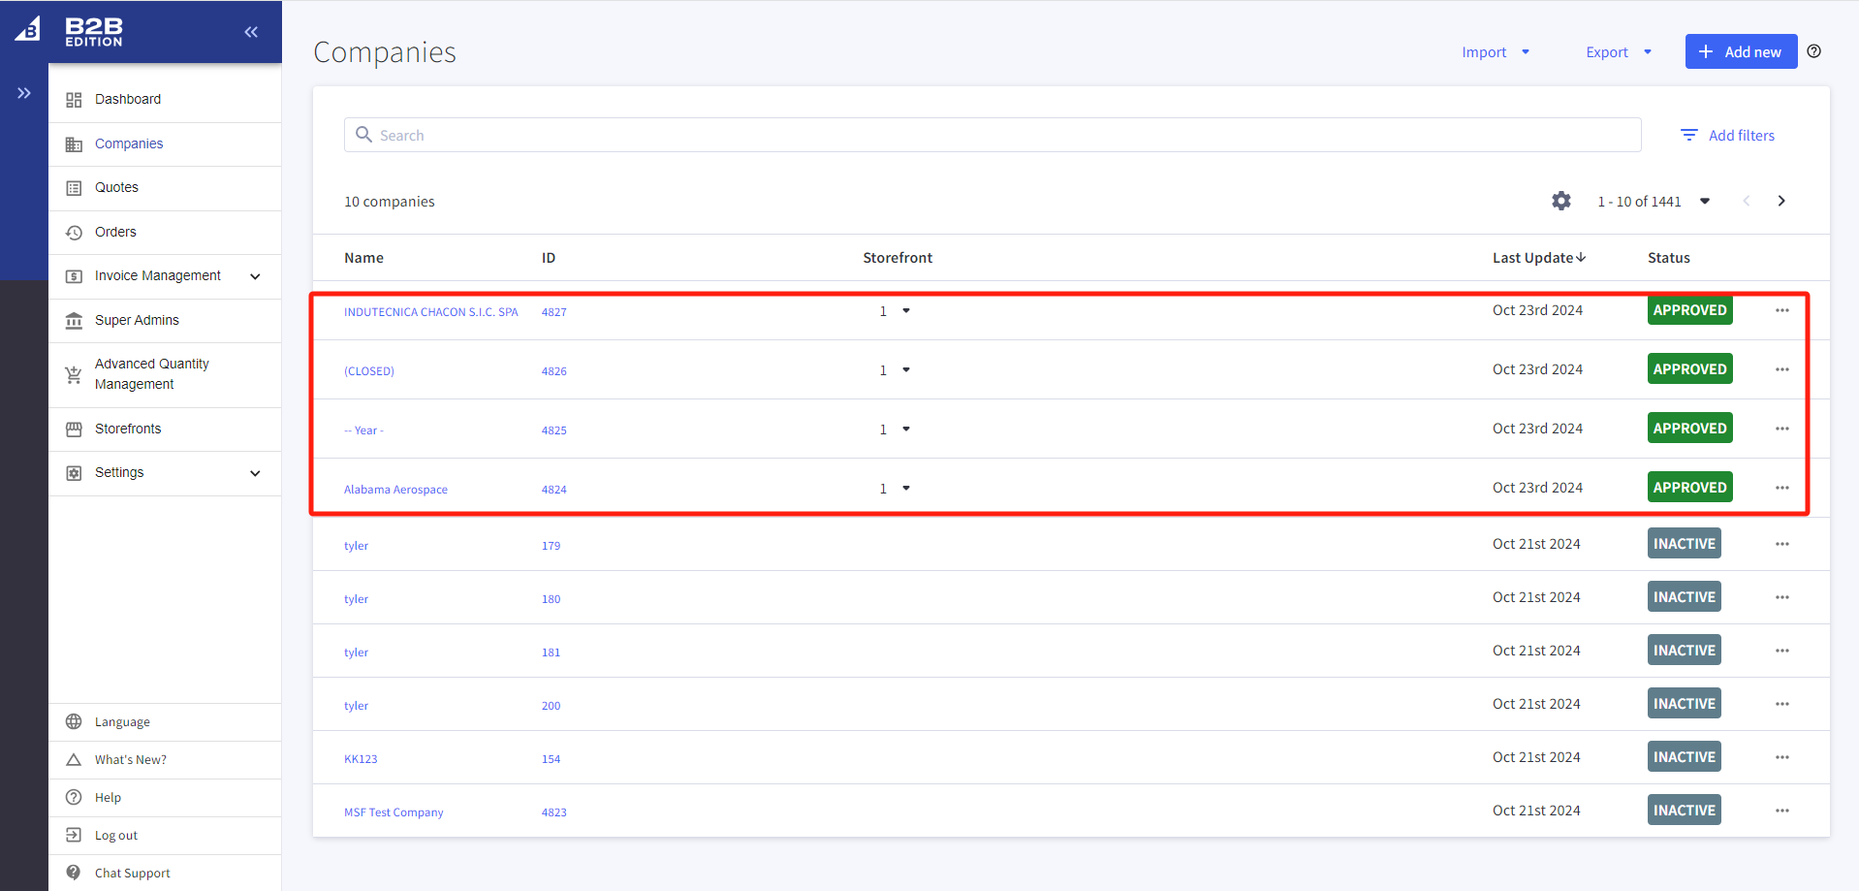Go to previous page of companies

click(x=1747, y=201)
